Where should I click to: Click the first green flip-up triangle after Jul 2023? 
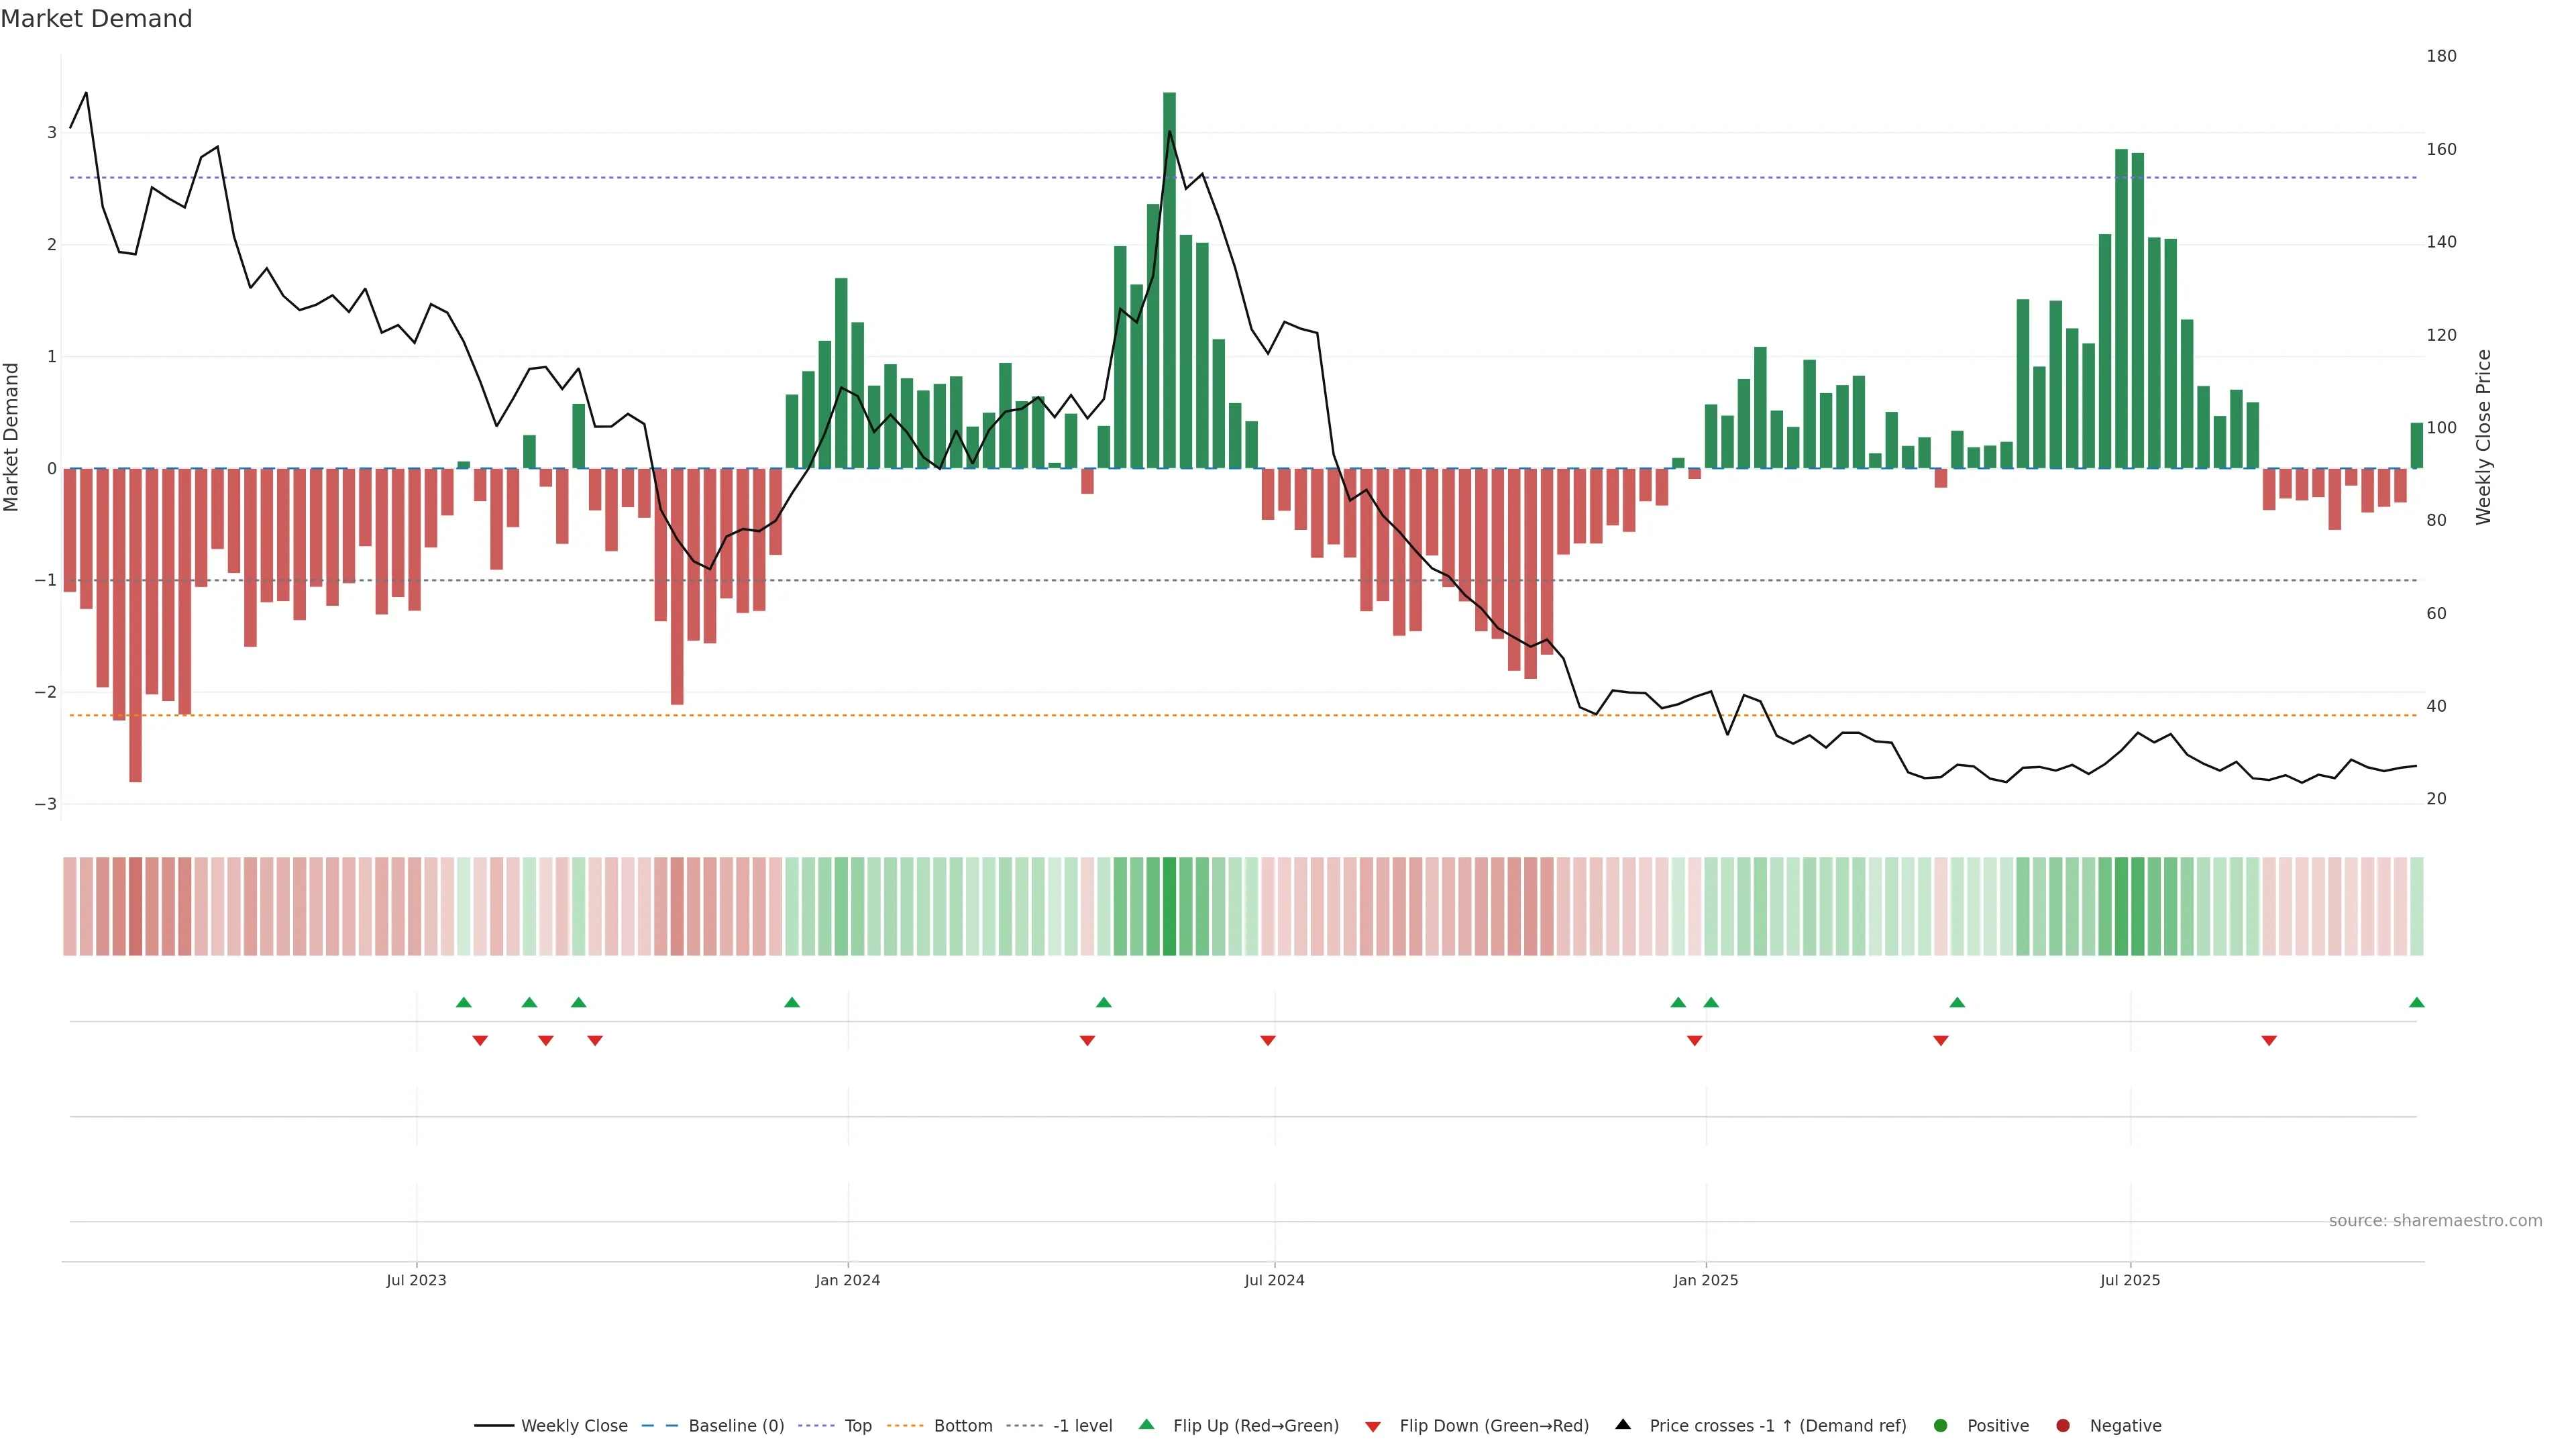(463, 1002)
